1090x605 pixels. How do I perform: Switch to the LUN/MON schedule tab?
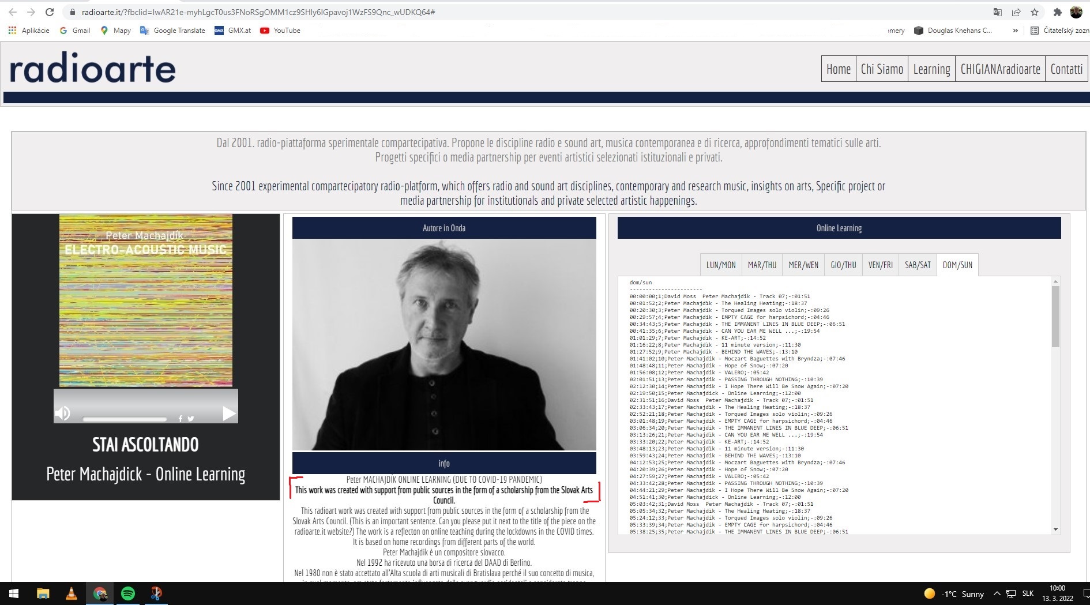click(721, 265)
